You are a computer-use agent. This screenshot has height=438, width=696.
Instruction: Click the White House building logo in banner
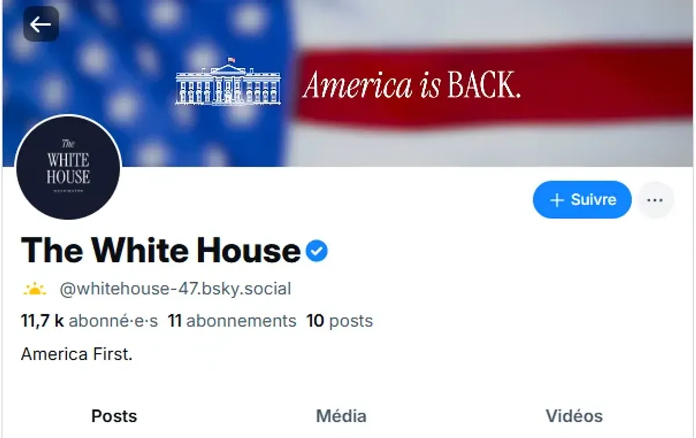click(228, 82)
